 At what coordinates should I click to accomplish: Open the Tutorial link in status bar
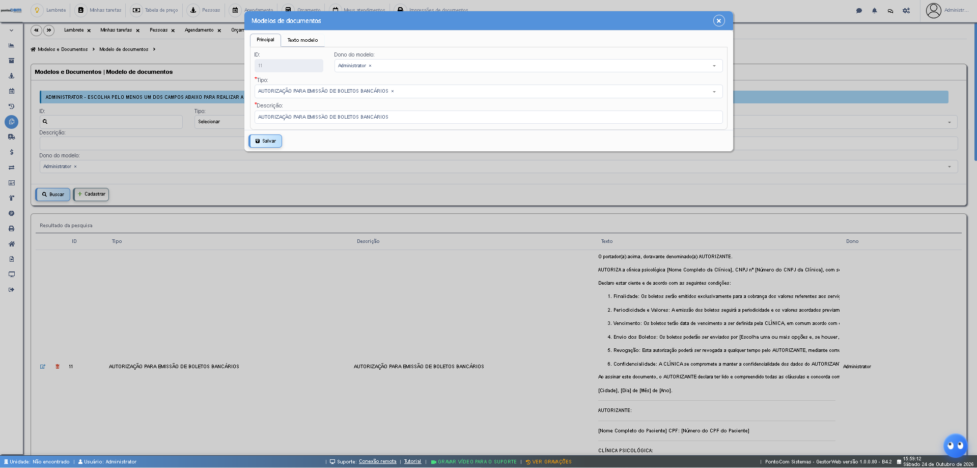pos(412,462)
